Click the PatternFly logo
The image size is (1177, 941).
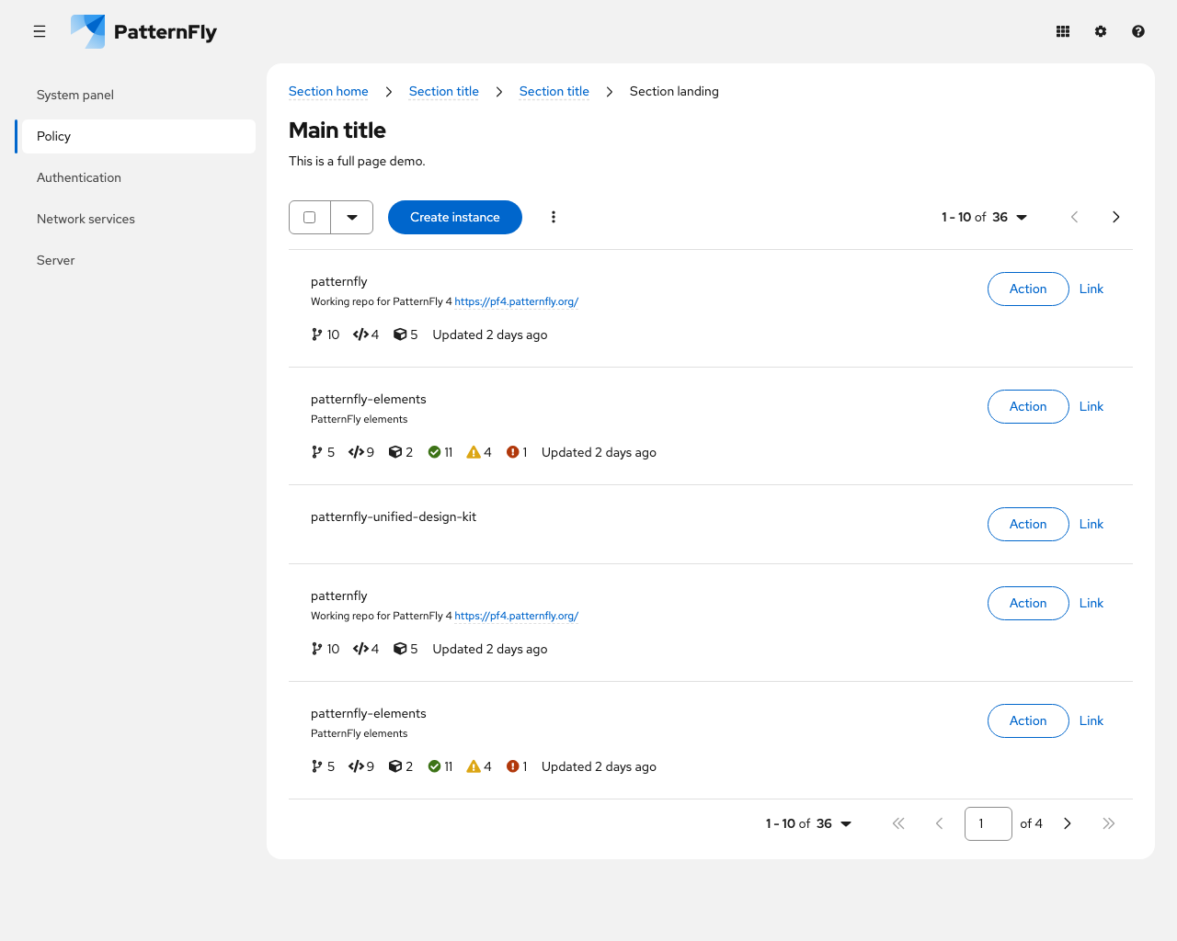143,31
